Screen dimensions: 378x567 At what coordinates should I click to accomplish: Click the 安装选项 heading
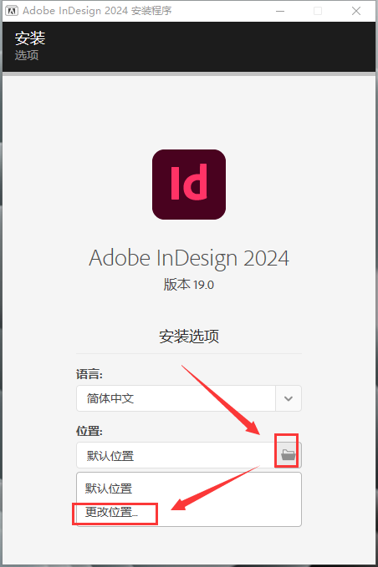[189, 337]
